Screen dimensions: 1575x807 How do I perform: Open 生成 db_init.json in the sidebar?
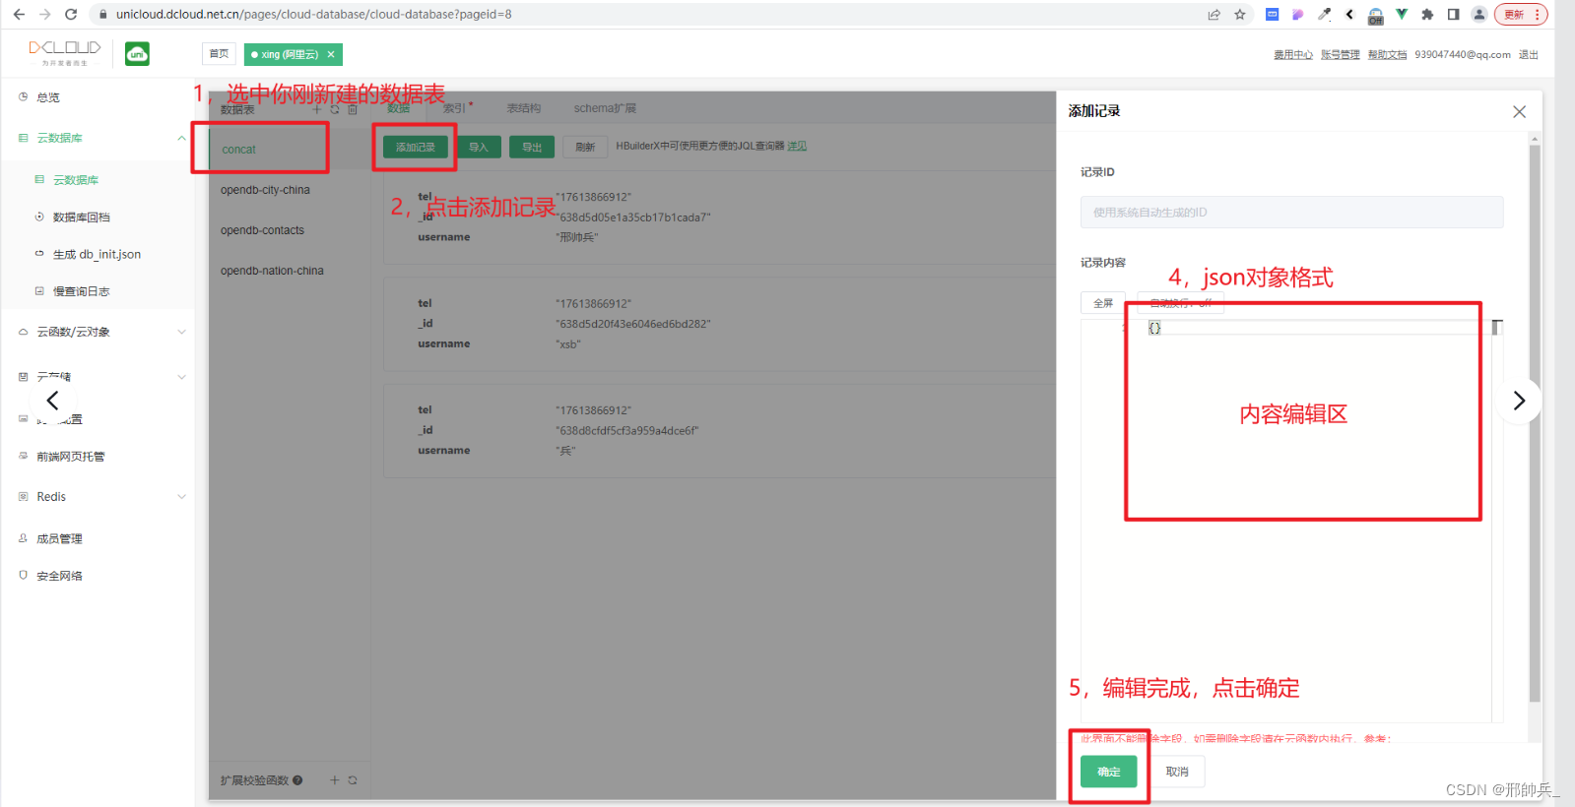tap(97, 254)
